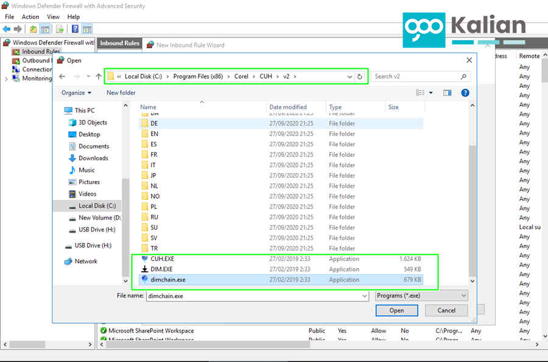Click the file list scrollbar down arrow
Viewport: 548px width, 362px height.
click(x=472, y=281)
